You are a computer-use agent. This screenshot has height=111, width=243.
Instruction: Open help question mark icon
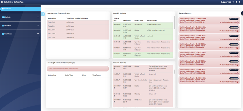(x=236, y=2)
